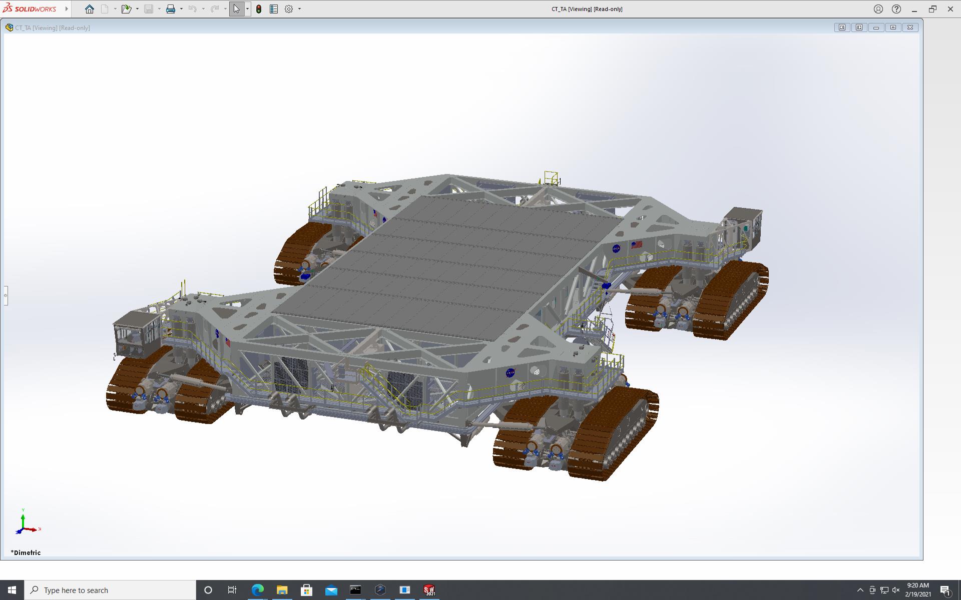
Task: Expand the left panel side handle
Action: [x=6, y=295]
